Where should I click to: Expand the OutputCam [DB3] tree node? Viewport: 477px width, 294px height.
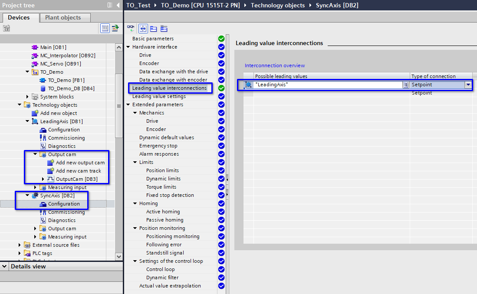click(x=43, y=179)
